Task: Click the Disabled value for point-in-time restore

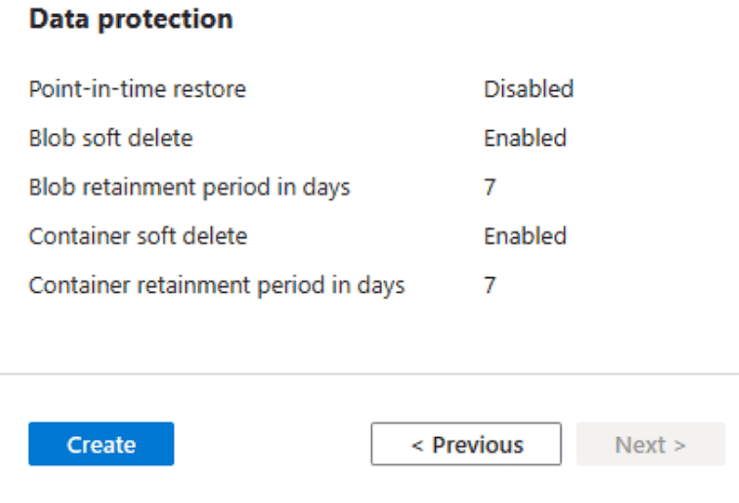Action: coord(528,89)
